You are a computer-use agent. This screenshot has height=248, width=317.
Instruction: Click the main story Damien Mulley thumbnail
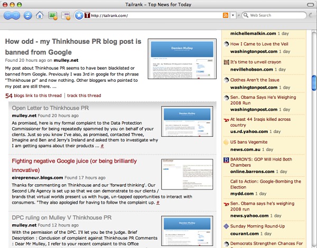coord(182,59)
